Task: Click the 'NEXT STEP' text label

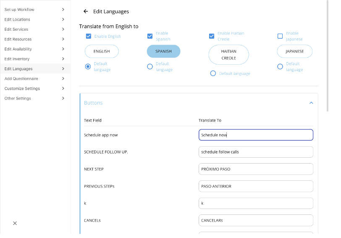Action: tap(94, 169)
